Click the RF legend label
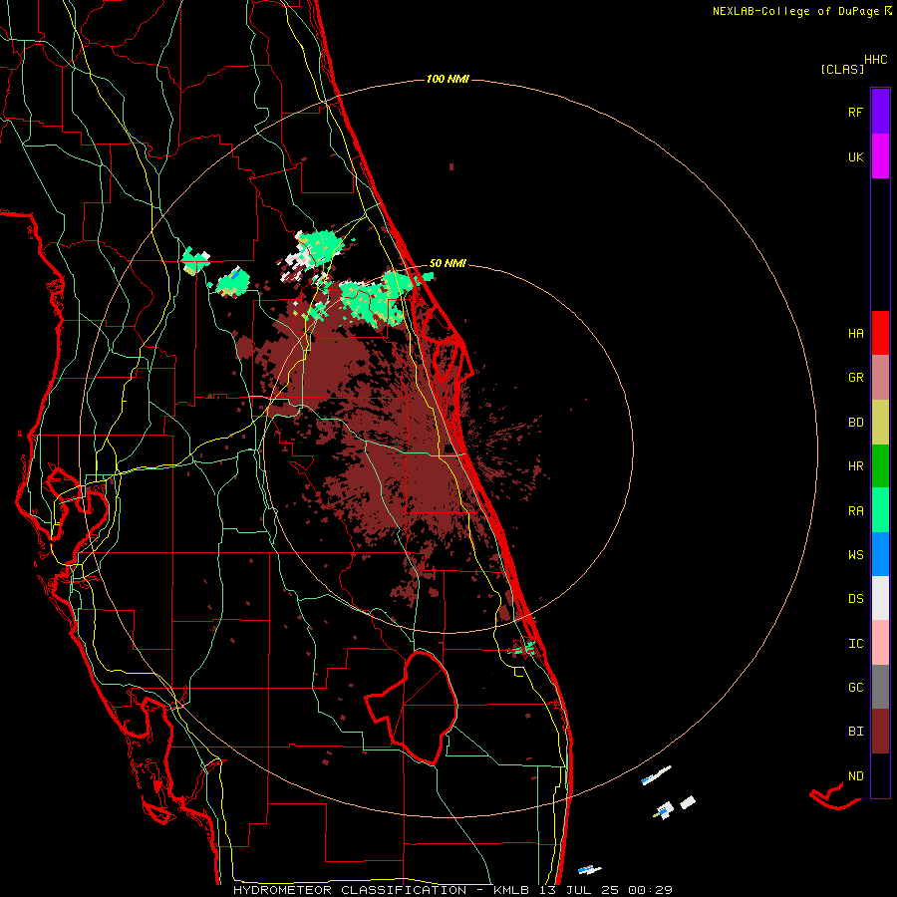Screen dimensions: 897x897 855,112
